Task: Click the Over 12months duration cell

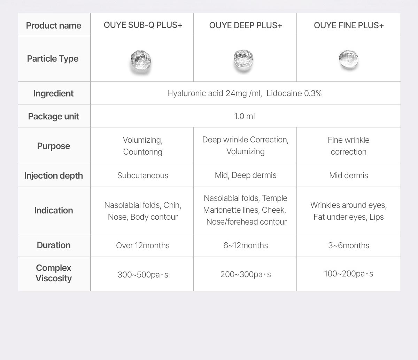Action: click(143, 245)
